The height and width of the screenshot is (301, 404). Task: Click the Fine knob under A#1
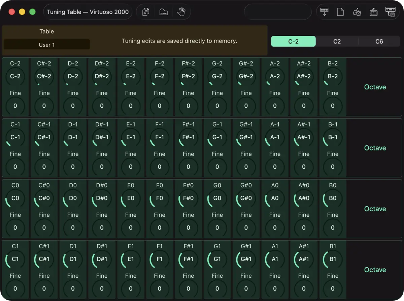pos(304,289)
